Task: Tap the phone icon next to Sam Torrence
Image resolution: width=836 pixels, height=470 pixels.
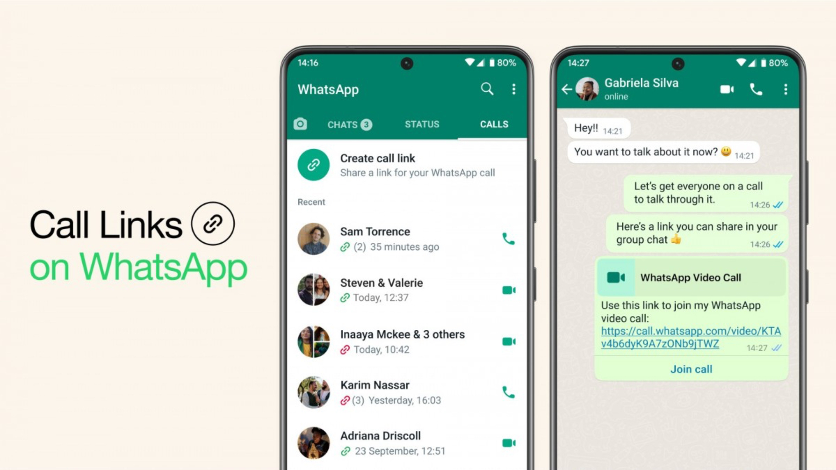Action: point(508,239)
